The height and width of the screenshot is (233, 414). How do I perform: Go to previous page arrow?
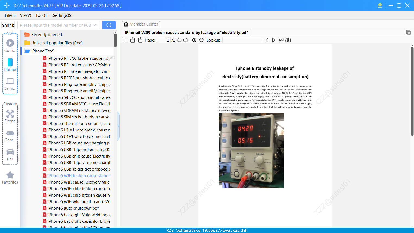point(179,40)
